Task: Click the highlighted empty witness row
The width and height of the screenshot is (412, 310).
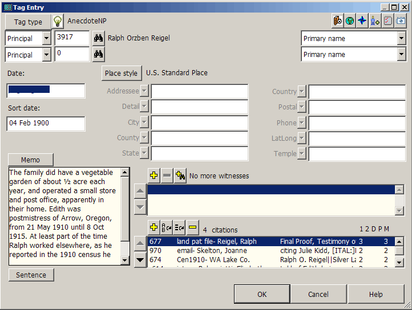Action: [x=271, y=190]
